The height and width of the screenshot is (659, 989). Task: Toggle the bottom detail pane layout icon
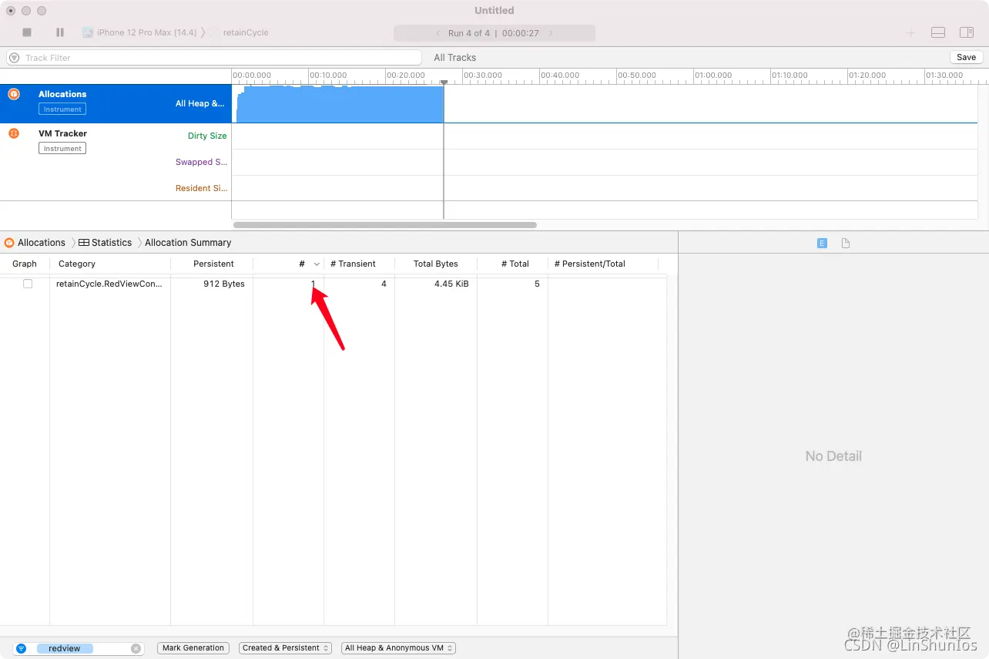(938, 32)
